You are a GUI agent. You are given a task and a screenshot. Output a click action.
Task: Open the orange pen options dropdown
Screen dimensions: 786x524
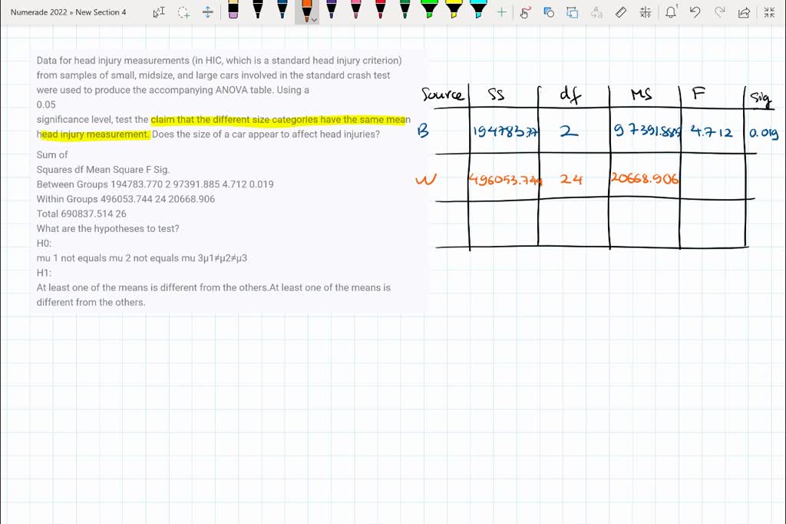[x=315, y=19]
